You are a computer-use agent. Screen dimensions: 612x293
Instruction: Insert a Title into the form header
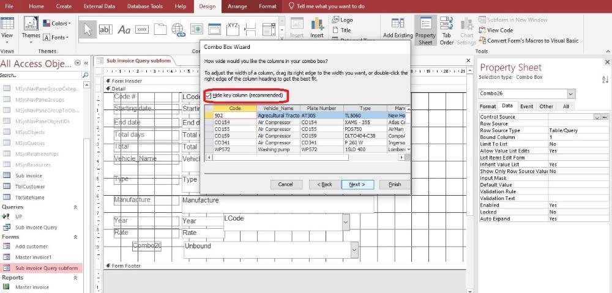click(x=341, y=30)
